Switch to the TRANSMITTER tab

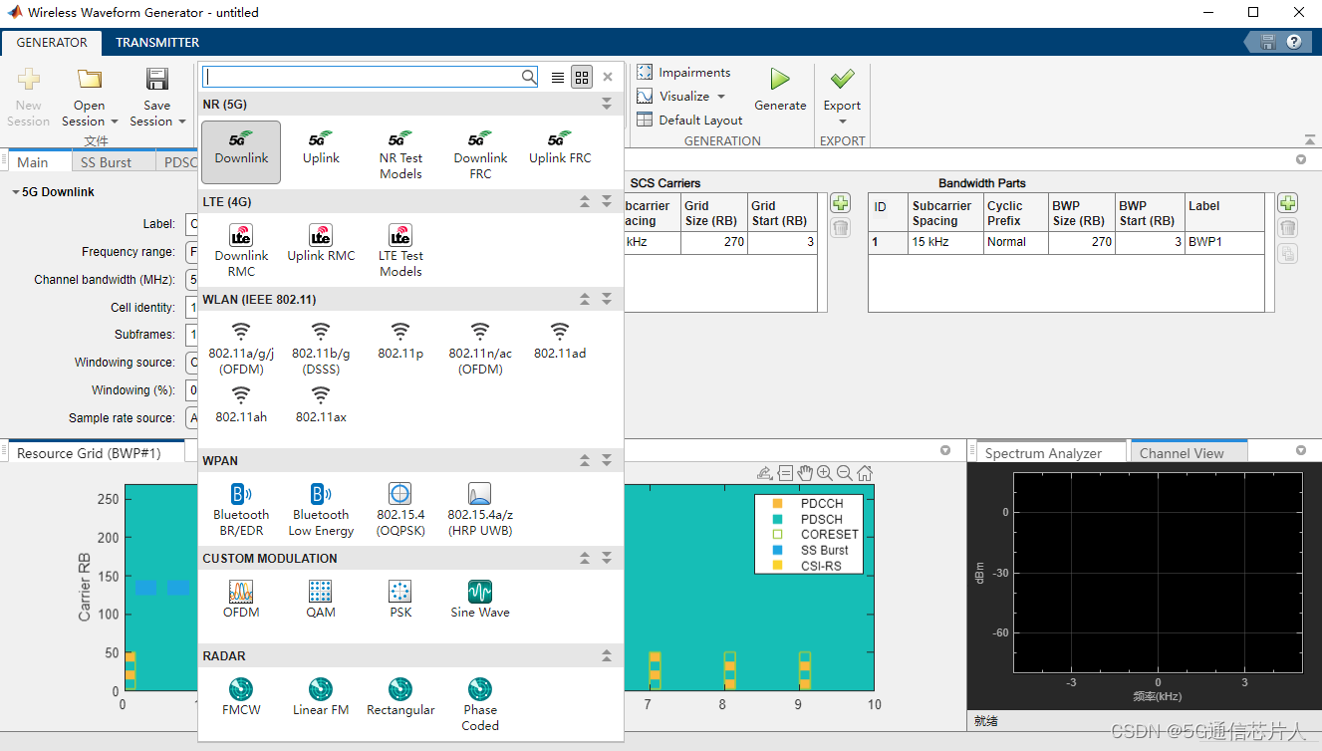click(157, 43)
